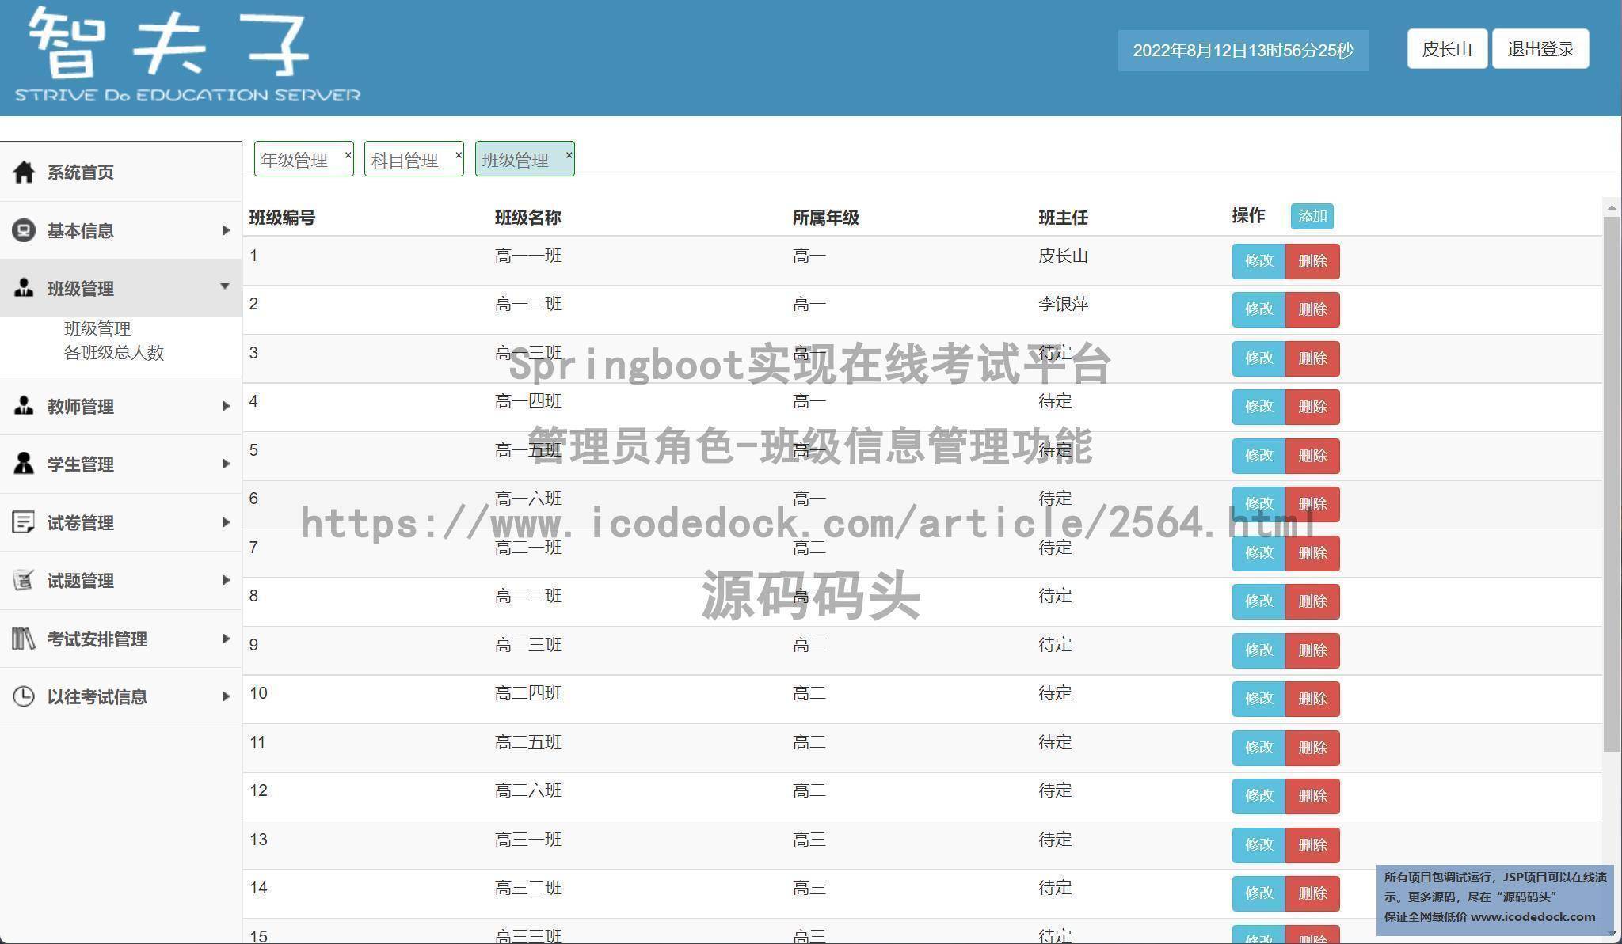Expand the 学生管理 menu section
1622x944 pixels.
coord(227,464)
